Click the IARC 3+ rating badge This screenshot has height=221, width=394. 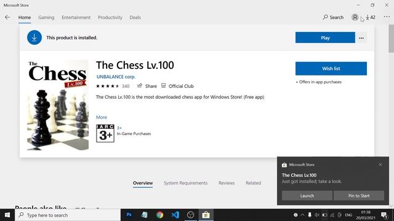pos(105,133)
